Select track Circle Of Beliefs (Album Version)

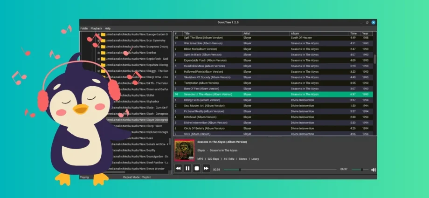(273, 128)
